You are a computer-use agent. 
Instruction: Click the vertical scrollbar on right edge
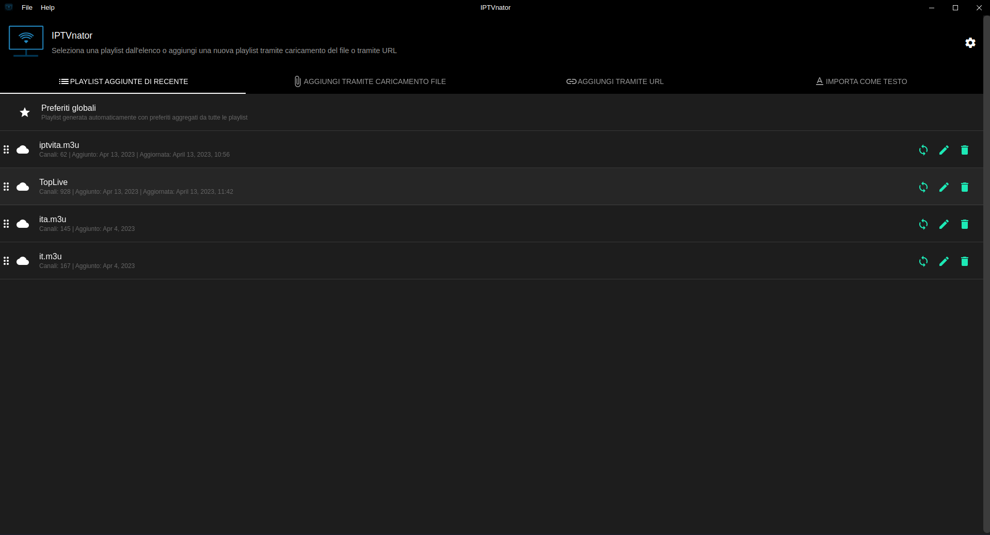(x=986, y=273)
